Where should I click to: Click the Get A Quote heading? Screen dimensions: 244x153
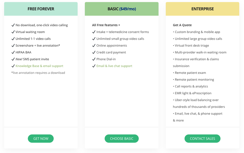coord(182,25)
